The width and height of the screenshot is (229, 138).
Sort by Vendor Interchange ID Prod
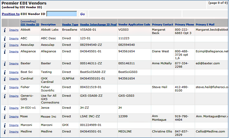pos(98,25)
